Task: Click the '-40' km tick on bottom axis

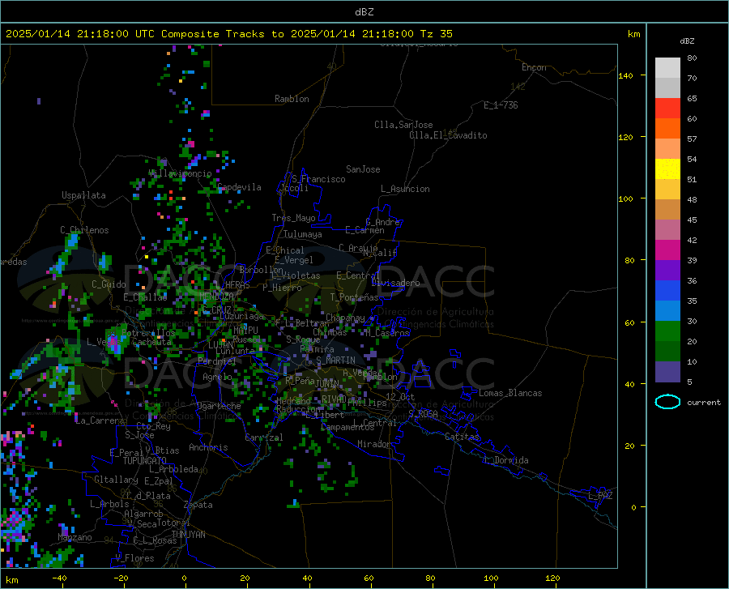Action: (59, 578)
